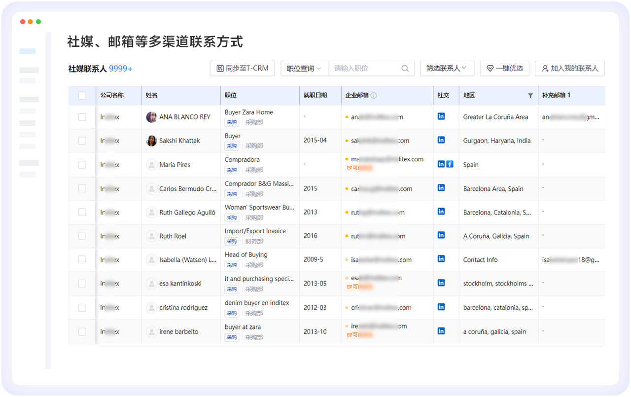The image size is (631, 397).
Task: Check the box for ANA BLANCO REY row
Action: 82,117
